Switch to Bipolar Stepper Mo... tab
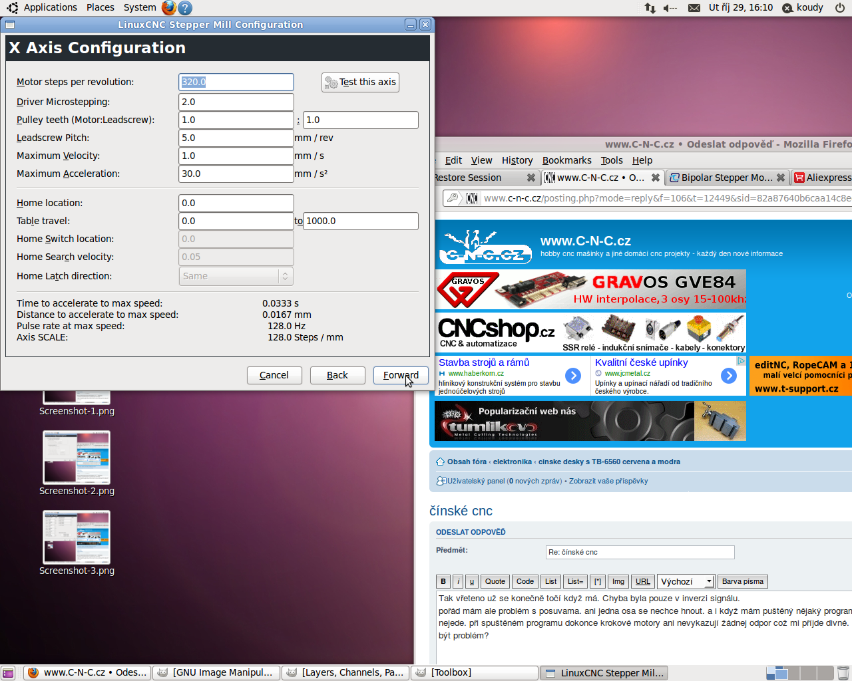Image resolution: width=852 pixels, height=681 pixels. coord(726,178)
